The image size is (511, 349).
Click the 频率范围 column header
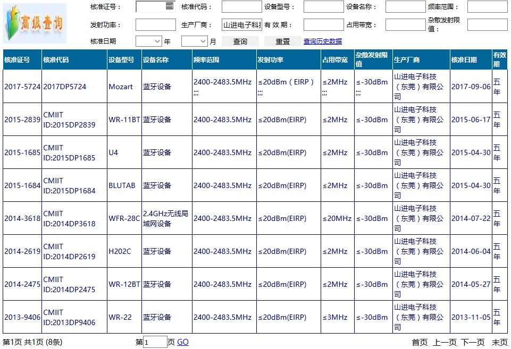224,59
